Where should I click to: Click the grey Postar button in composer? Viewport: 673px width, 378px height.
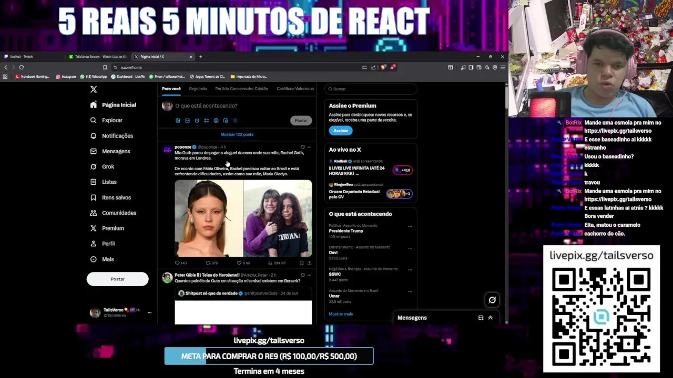(x=301, y=120)
